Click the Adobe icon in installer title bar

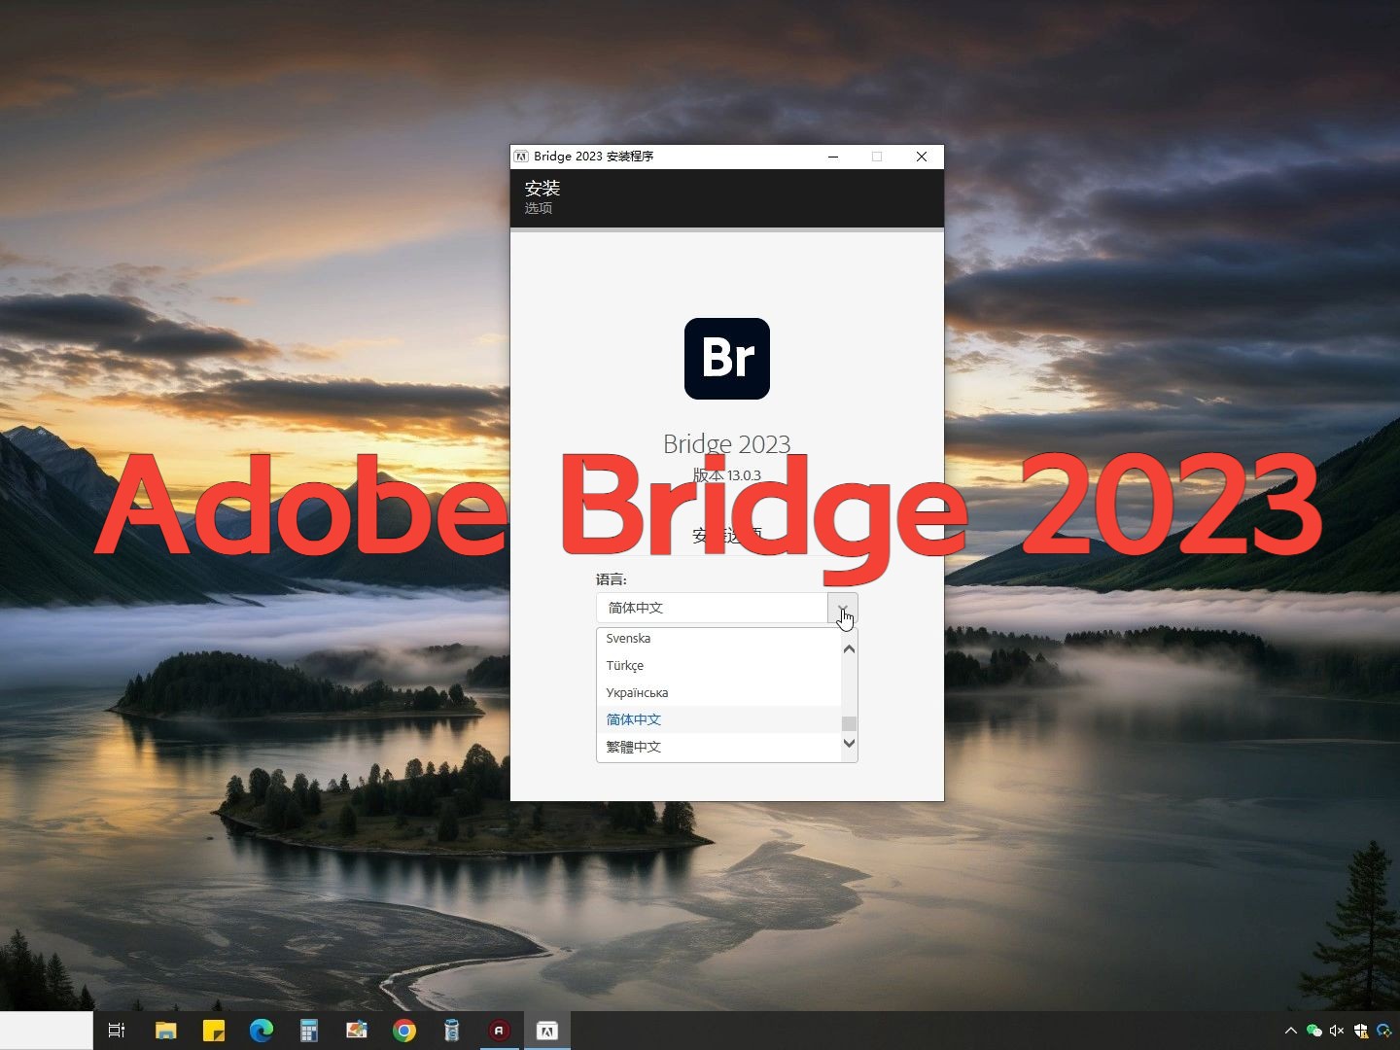coord(521,157)
